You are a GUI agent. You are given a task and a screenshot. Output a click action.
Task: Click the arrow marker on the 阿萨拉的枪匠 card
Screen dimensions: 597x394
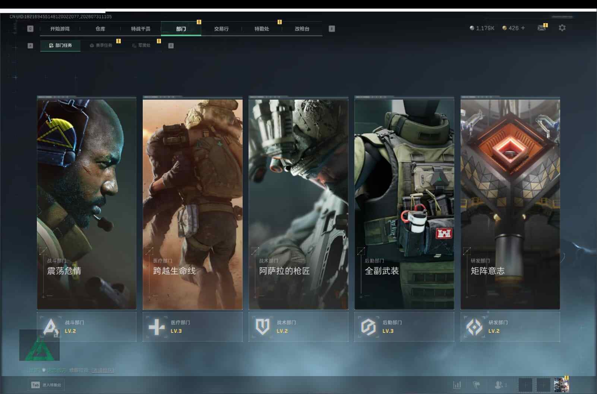[255, 251]
